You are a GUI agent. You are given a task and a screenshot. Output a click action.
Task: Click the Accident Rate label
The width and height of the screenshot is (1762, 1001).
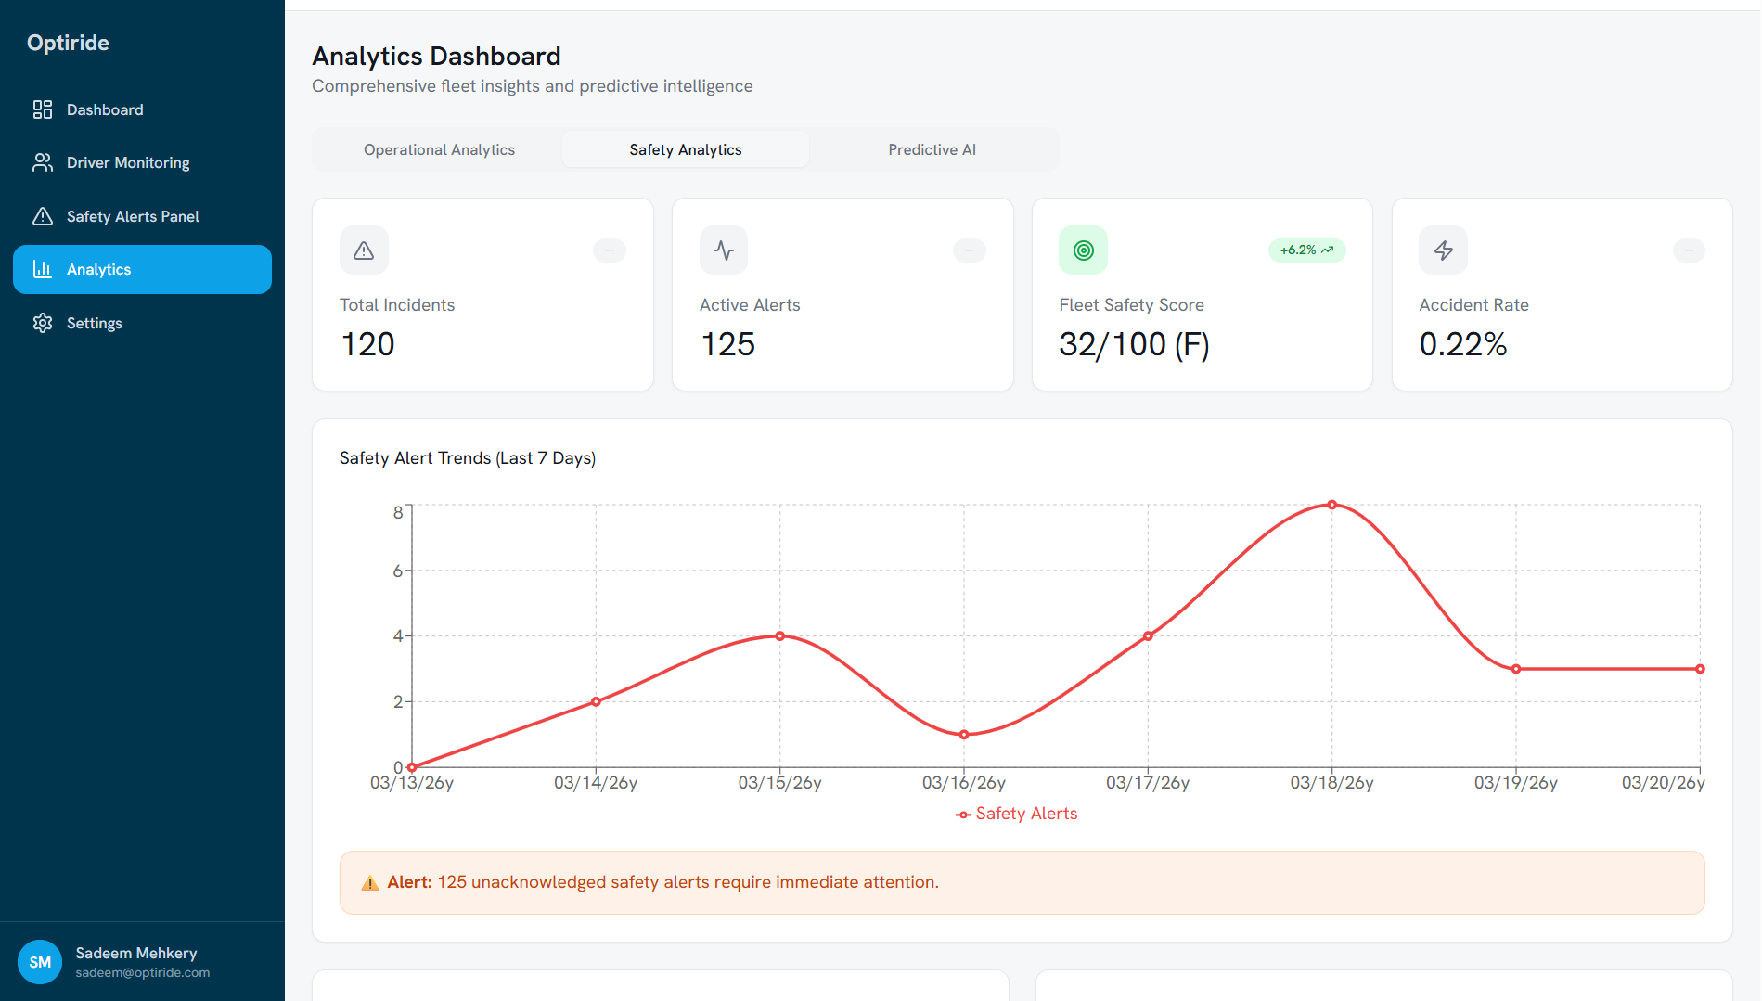pyautogui.click(x=1474, y=305)
